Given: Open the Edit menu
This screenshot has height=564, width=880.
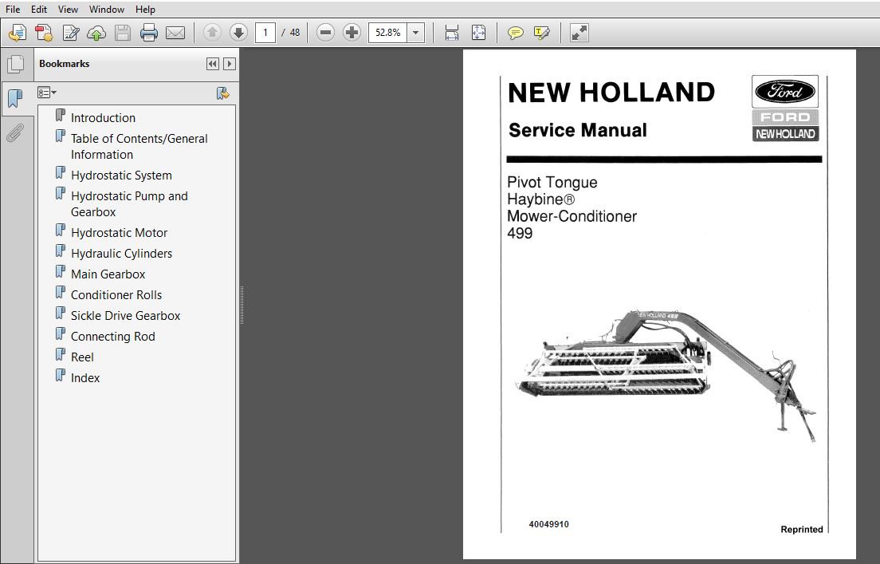Looking at the screenshot, I should (x=39, y=9).
